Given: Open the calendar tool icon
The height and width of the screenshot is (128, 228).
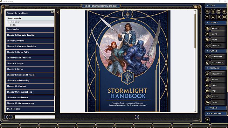Looking at the screenshot, I should pyautogui.click(x=219, y=11).
